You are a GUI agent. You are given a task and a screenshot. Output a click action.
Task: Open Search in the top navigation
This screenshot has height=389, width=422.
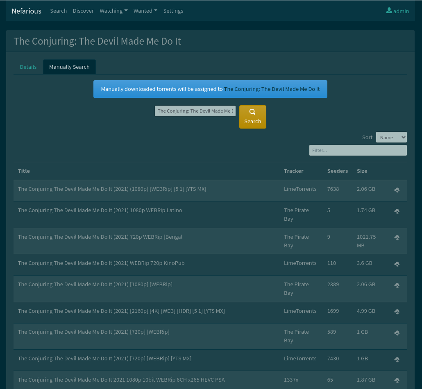click(x=59, y=11)
